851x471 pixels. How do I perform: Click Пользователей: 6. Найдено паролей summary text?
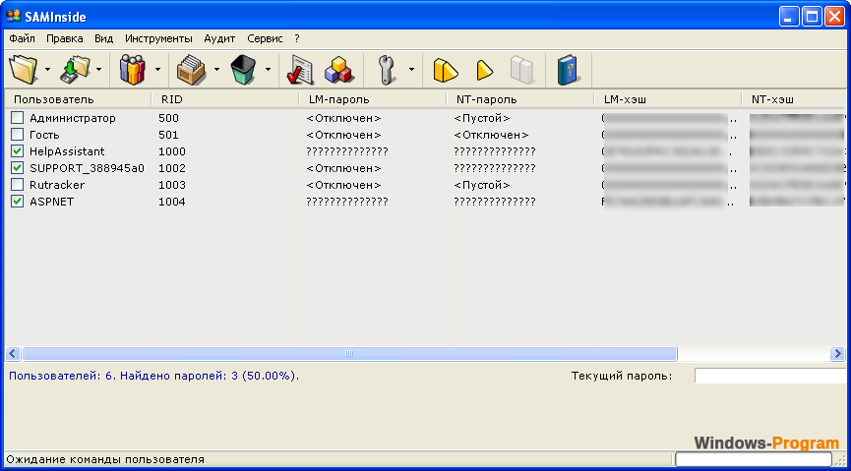point(154,376)
